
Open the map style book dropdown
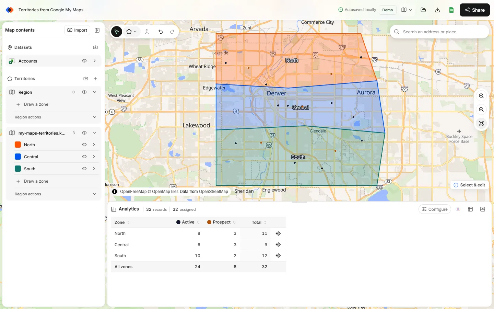tap(407, 10)
